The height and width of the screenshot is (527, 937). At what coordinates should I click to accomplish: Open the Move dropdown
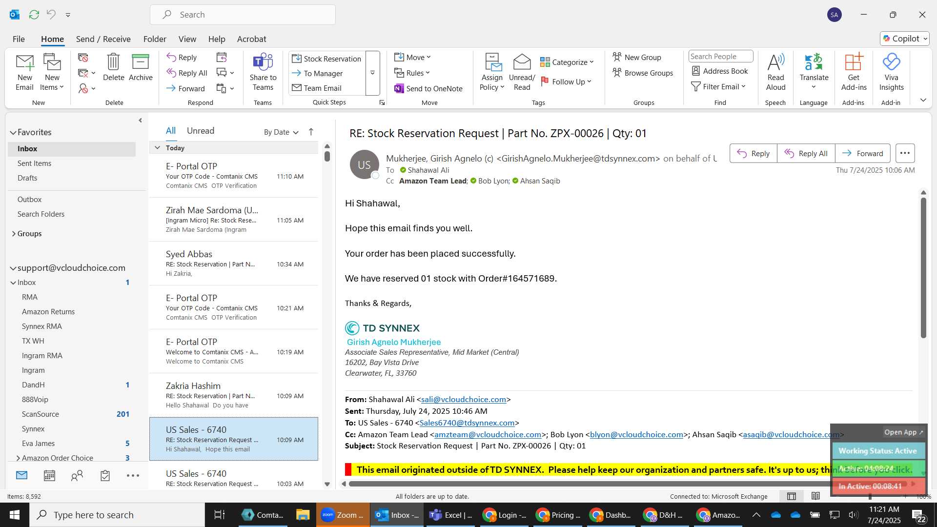[413, 57]
